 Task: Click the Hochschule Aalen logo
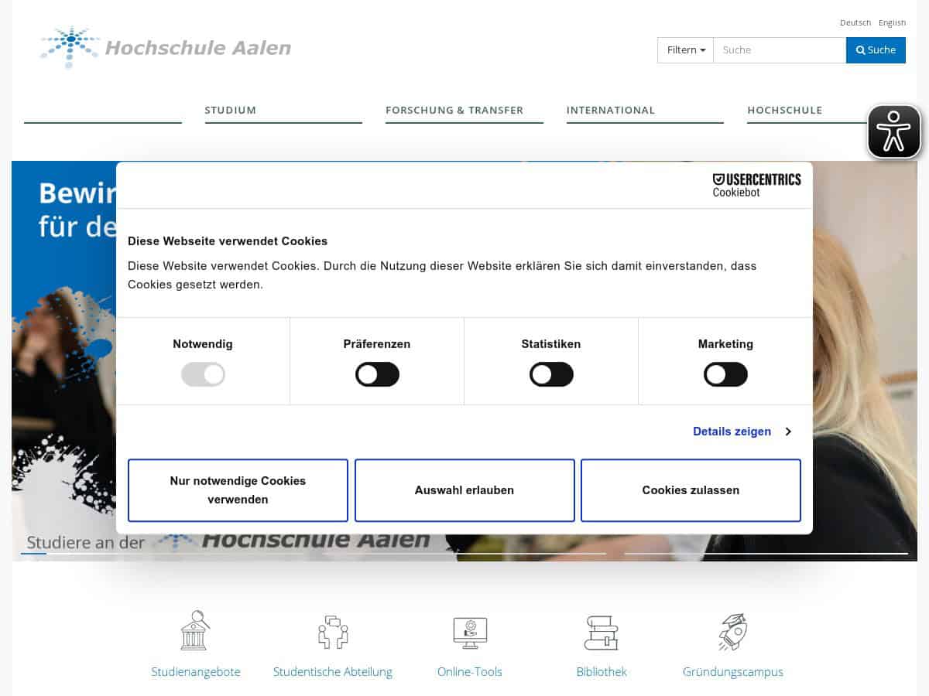(x=166, y=47)
